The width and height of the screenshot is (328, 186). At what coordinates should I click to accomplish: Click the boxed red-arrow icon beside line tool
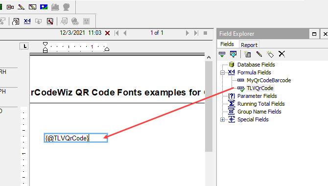[10, 7]
